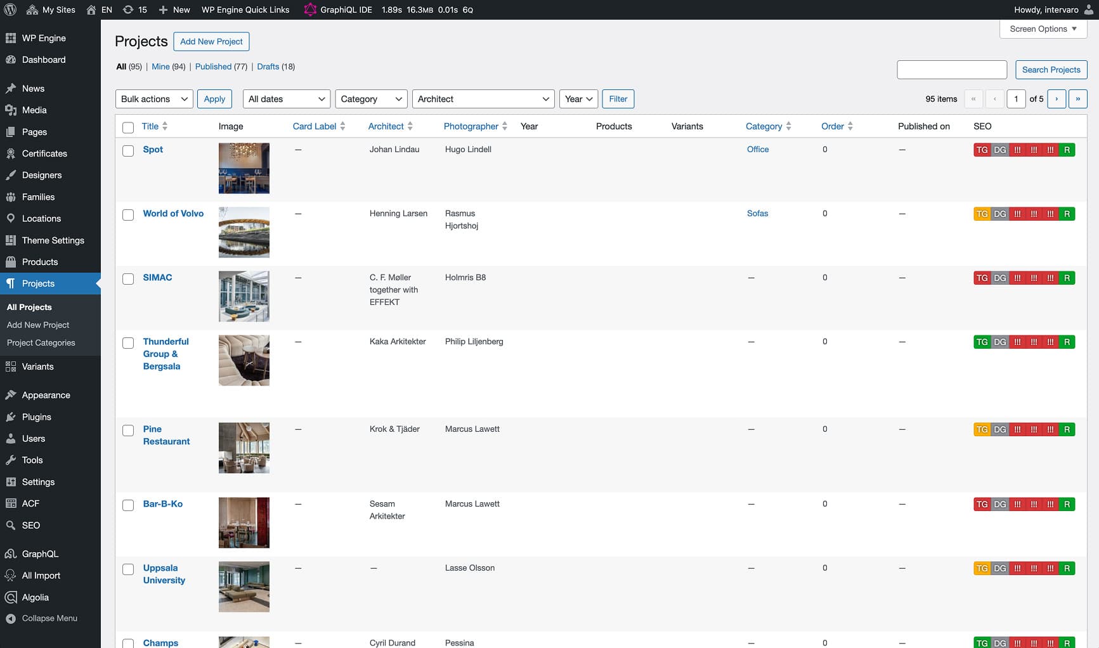Expand the Screen Options panel

[1042, 29]
